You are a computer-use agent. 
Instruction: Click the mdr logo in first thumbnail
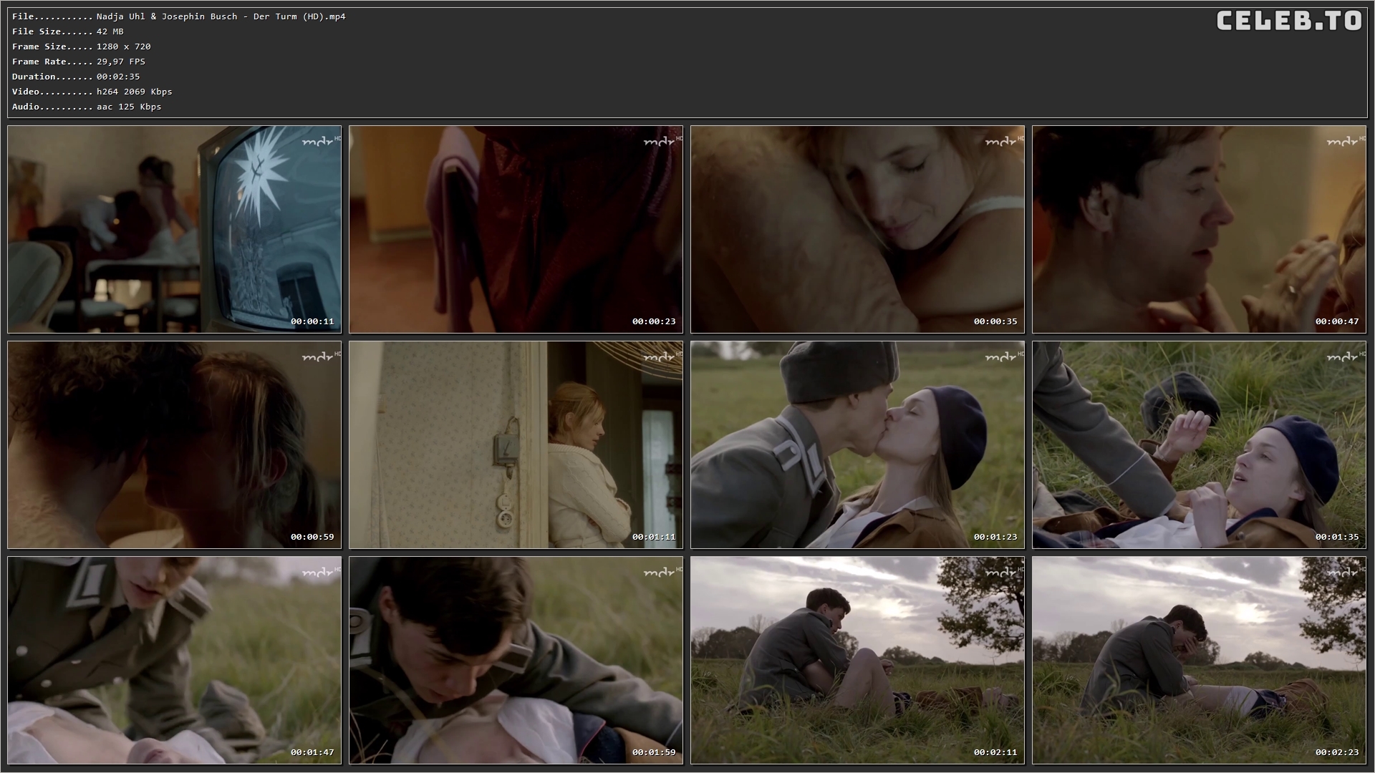point(319,141)
